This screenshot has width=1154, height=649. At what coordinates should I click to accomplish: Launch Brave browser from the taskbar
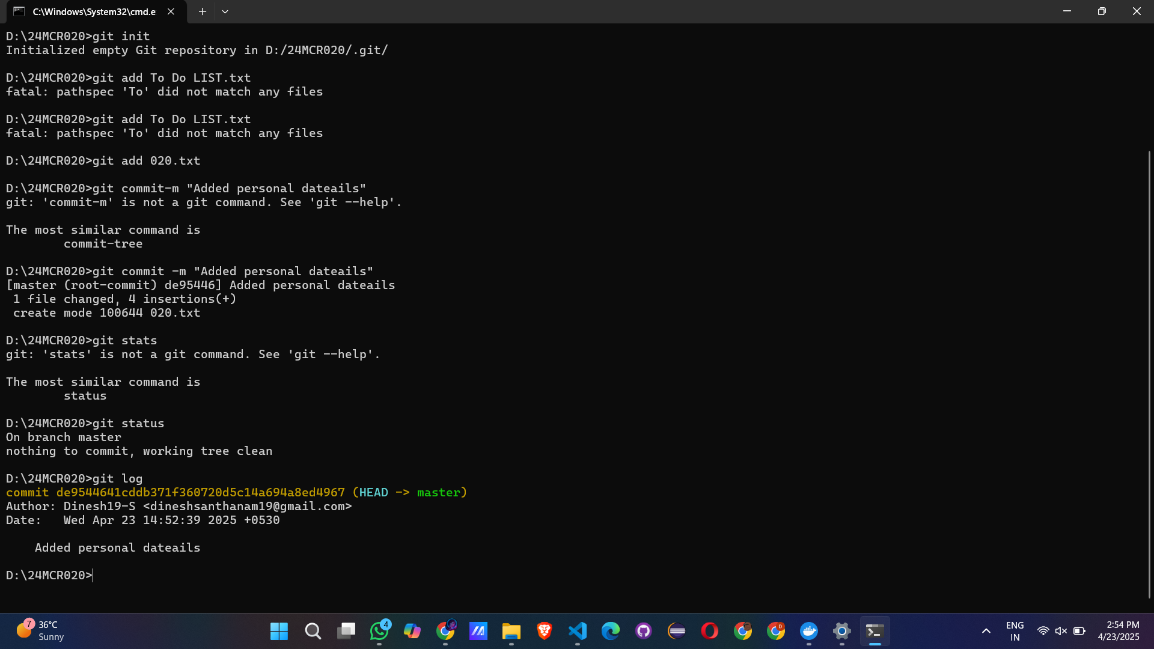pyautogui.click(x=545, y=631)
